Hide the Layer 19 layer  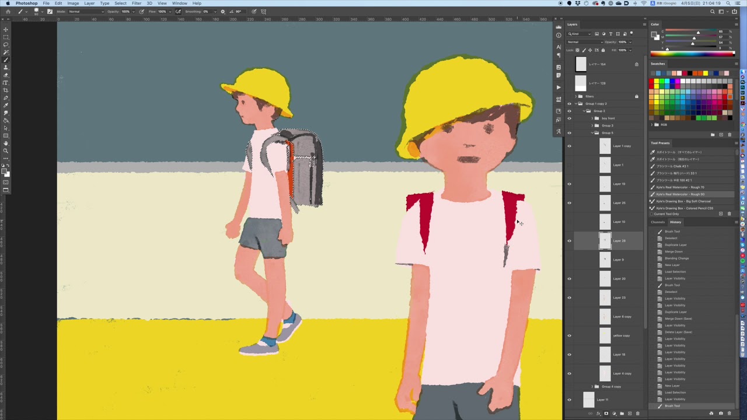coord(570,184)
